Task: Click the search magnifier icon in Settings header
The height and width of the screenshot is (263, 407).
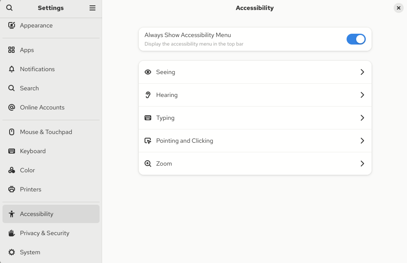Action: click(x=9, y=8)
